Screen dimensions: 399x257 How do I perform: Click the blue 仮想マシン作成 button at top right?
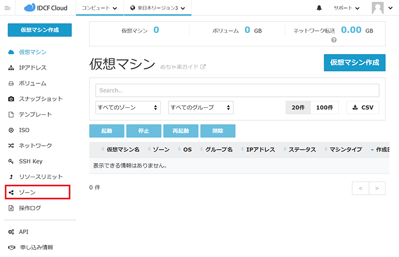354,62
